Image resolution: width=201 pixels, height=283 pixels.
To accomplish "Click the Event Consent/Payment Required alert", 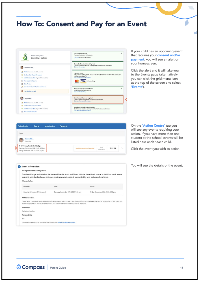I will (98, 100).
